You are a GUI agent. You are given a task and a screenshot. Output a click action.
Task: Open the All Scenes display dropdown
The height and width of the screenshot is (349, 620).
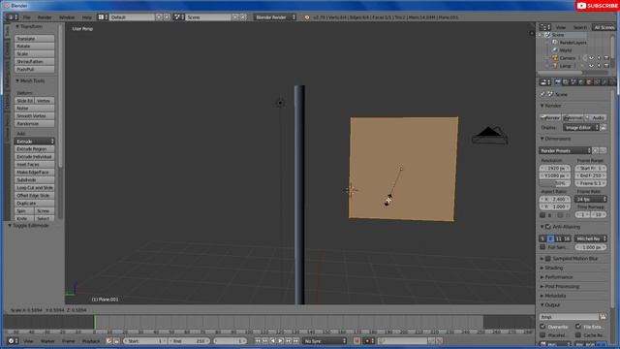click(x=604, y=27)
